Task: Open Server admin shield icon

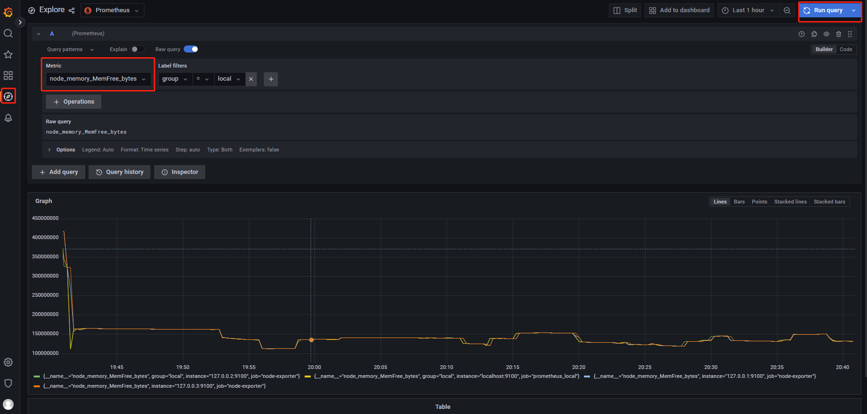Action: 8,383
